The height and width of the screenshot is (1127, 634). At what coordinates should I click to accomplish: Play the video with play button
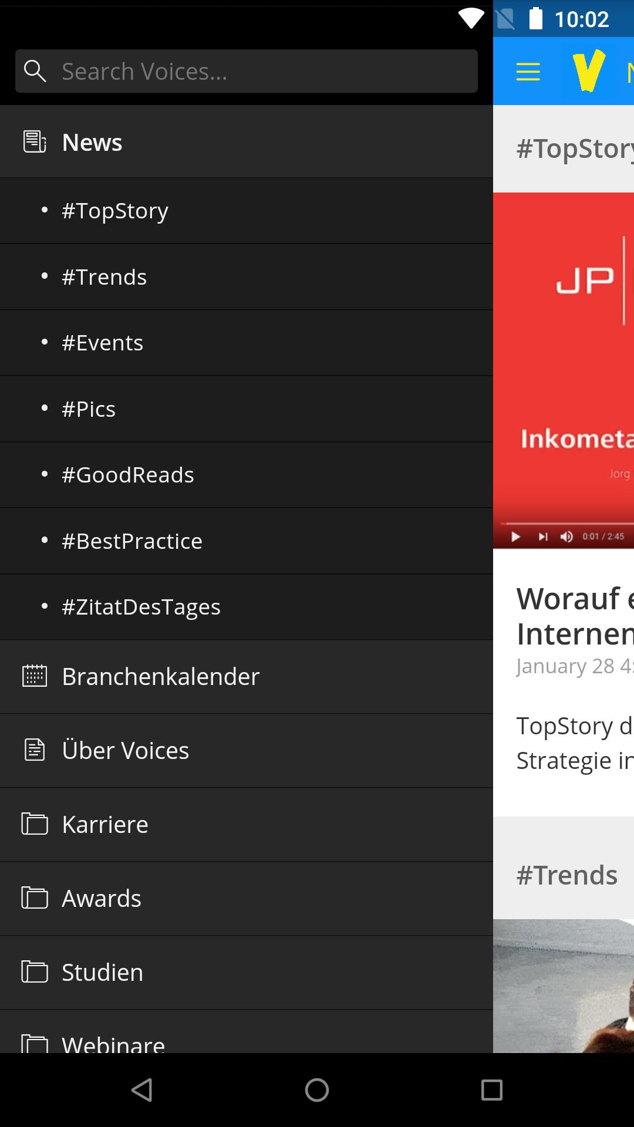point(515,536)
